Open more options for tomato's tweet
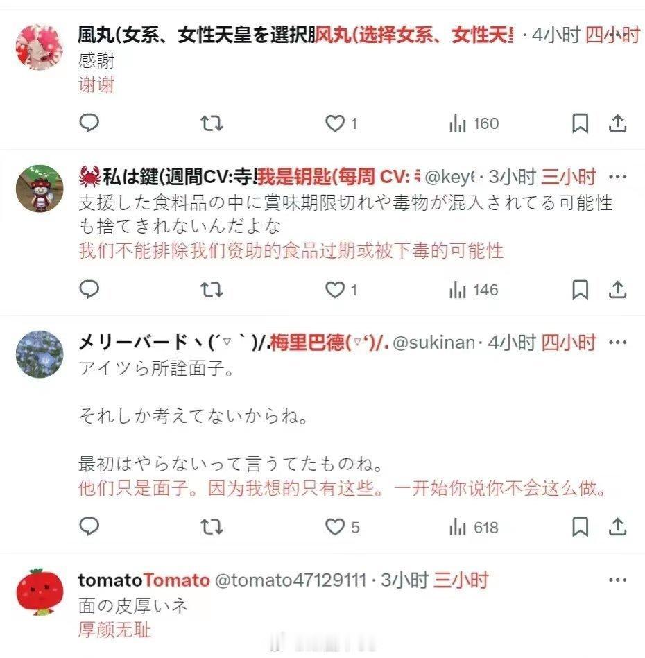The width and height of the screenshot is (645, 658). pos(617,580)
